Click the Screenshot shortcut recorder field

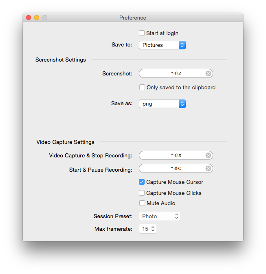[176, 73]
